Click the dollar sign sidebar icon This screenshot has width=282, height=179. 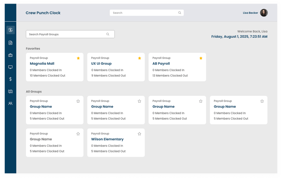coord(10,79)
